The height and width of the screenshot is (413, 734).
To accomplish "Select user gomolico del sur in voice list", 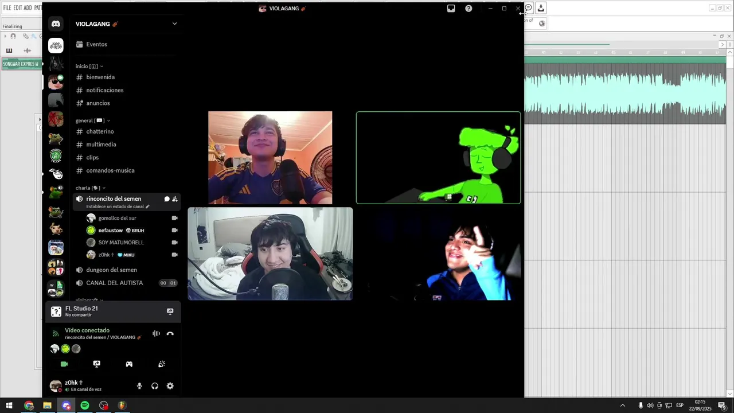I will [132, 218].
